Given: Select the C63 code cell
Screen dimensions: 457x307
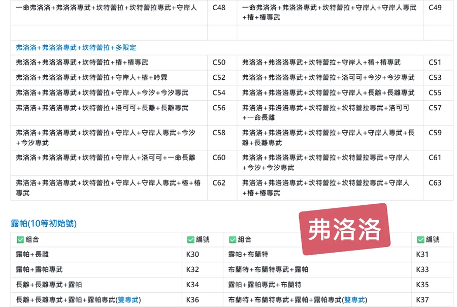Looking at the screenshot, I should [x=435, y=183].
